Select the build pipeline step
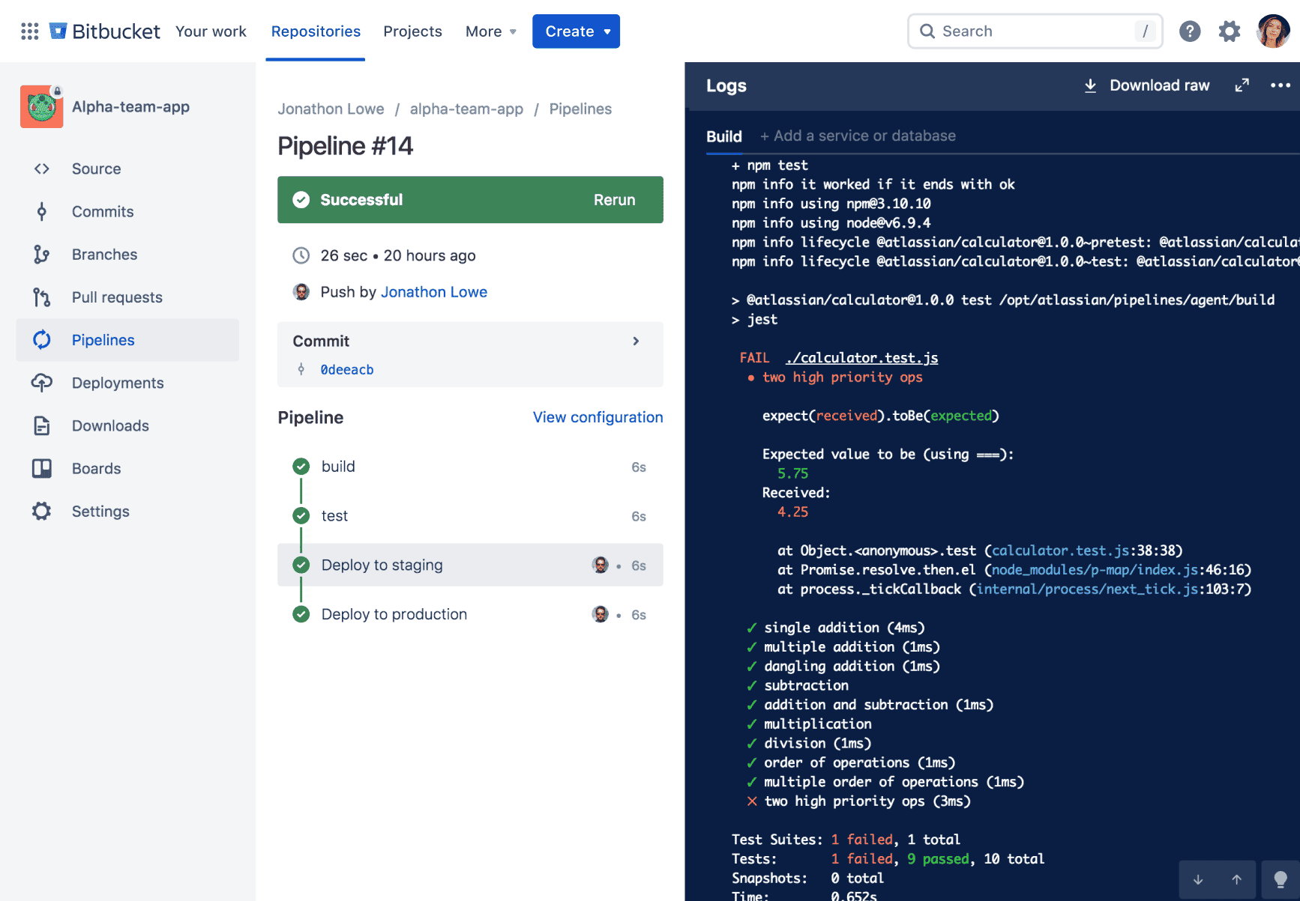Image resolution: width=1300 pixels, height=901 pixels. 470,467
